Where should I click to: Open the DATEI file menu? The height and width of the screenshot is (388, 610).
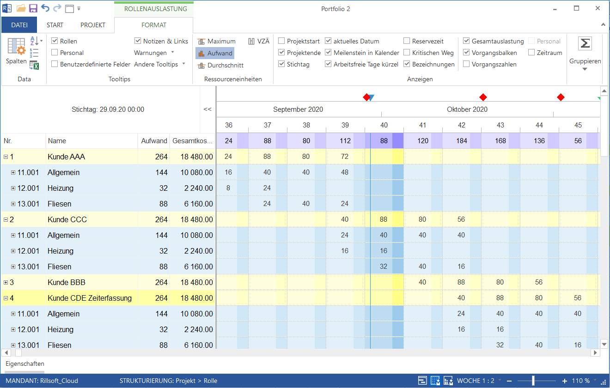pyautogui.click(x=19, y=25)
